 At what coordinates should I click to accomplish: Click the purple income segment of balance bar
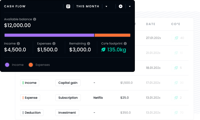tap(49, 35)
